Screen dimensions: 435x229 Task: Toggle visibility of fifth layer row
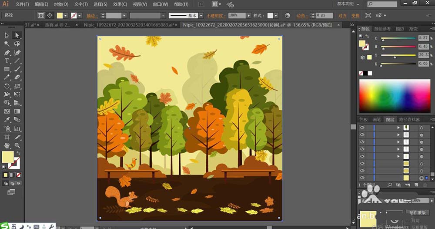[362, 156]
